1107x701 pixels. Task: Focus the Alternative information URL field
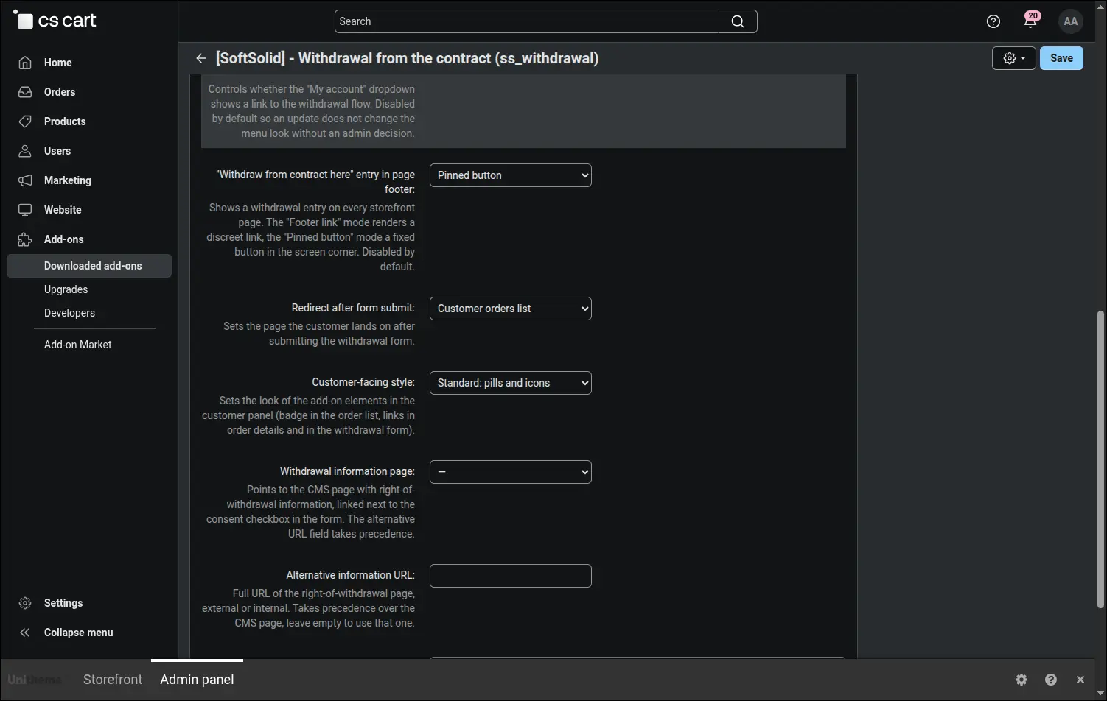(511, 576)
